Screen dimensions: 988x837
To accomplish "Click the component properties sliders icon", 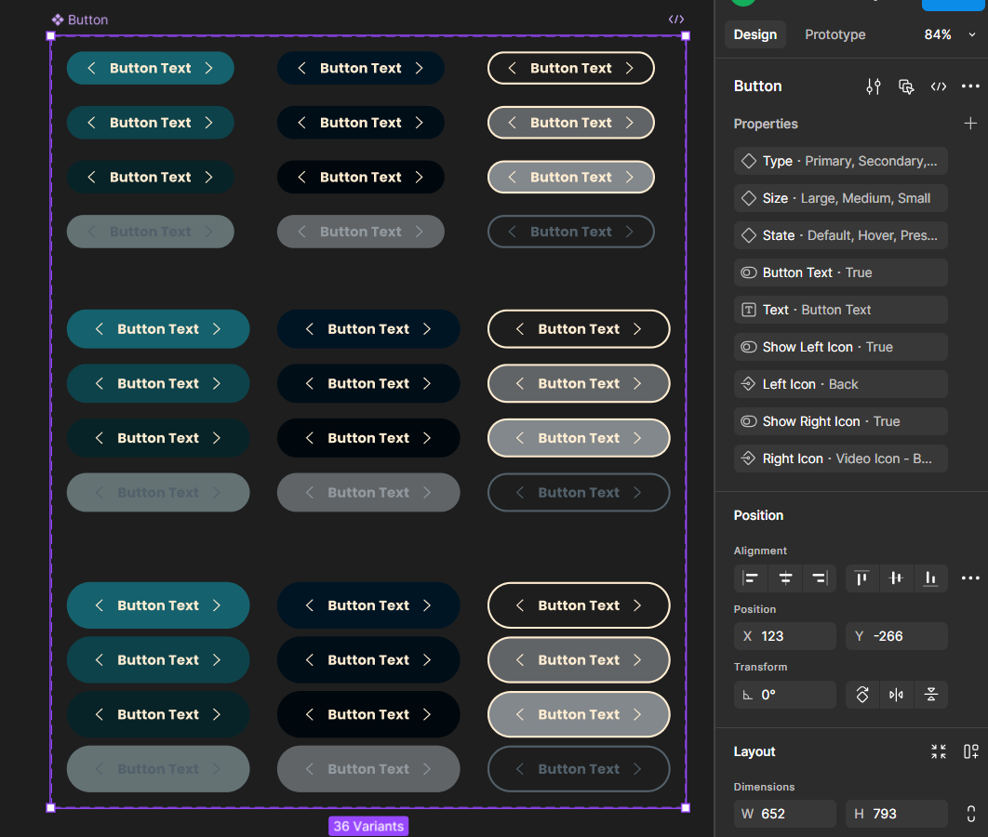I will [x=874, y=86].
